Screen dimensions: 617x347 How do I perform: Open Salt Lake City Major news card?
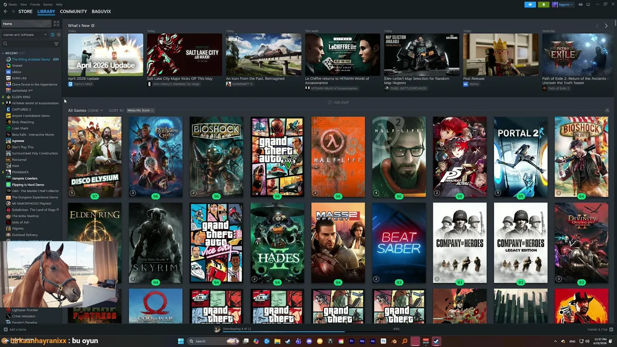[185, 54]
